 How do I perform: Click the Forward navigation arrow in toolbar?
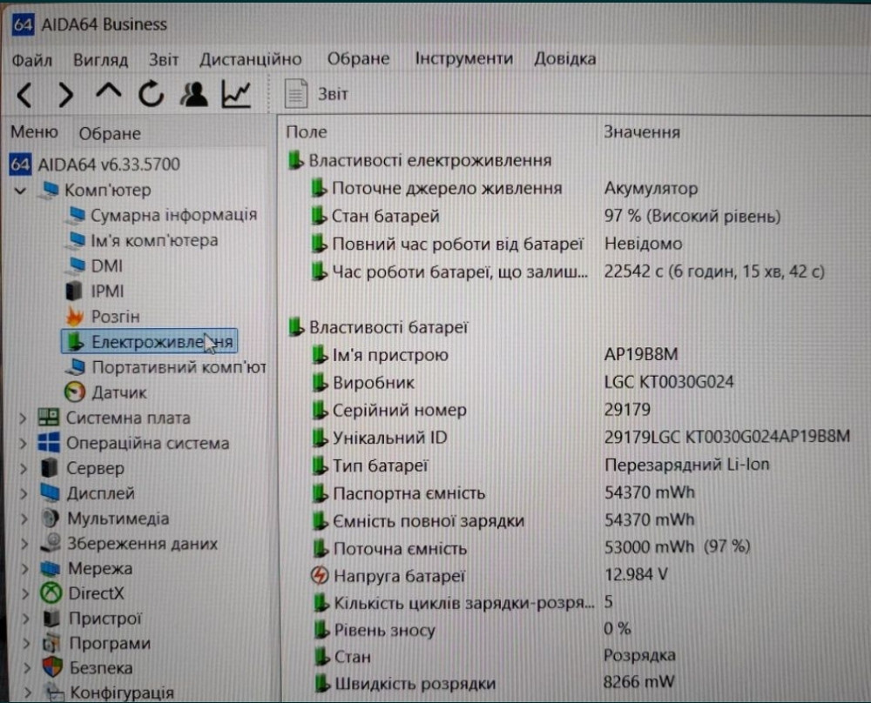(65, 94)
